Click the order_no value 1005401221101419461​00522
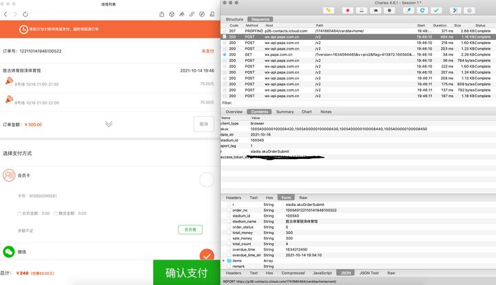 [311, 210]
